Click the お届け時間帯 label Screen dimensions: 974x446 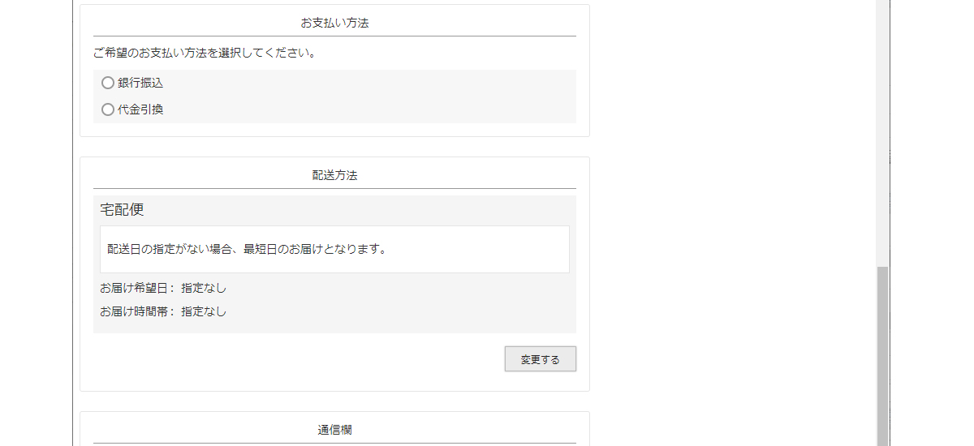click(x=136, y=311)
